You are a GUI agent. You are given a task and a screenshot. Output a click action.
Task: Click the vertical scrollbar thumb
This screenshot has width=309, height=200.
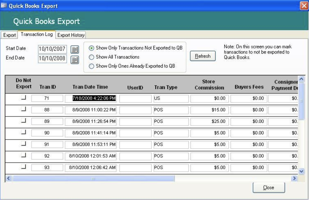click(x=301, y=101)
